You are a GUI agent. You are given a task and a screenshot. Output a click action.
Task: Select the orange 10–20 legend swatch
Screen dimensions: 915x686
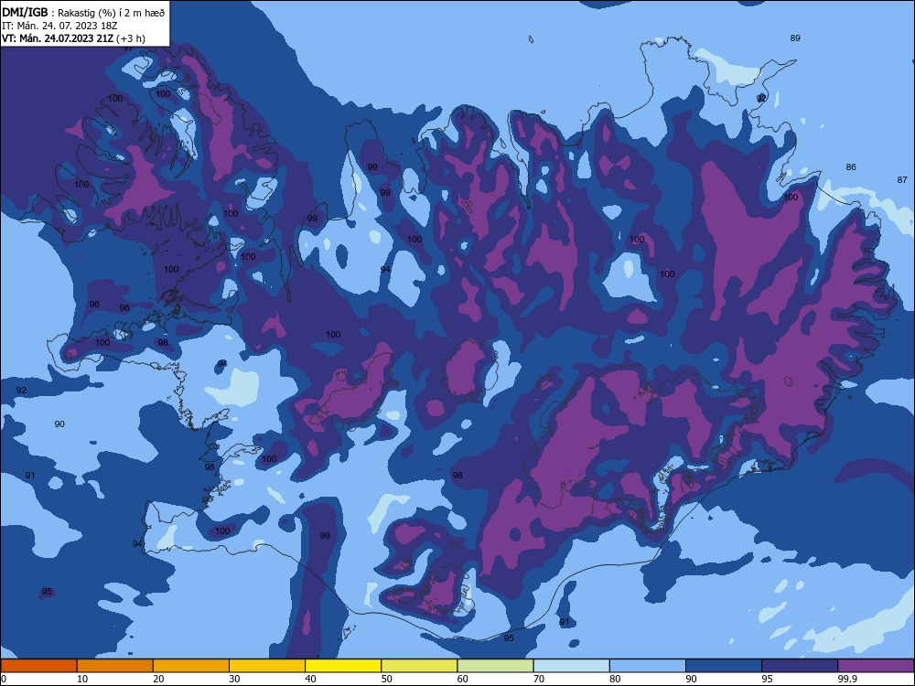tap(115, 666)
